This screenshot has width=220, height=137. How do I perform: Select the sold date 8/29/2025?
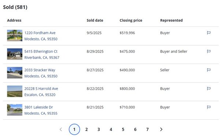point(95,51)
